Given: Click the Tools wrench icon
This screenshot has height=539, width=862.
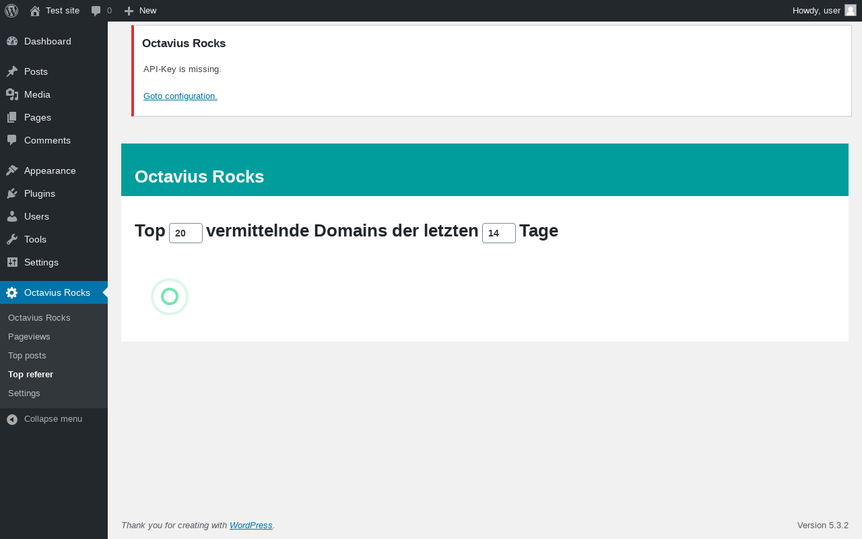Looking at the screenshot, I should [x=12, y=239].
